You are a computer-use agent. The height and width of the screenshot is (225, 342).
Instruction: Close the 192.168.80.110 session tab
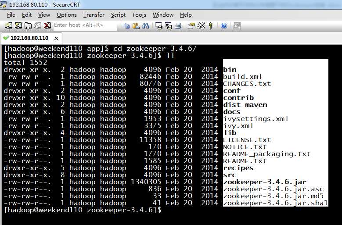[56, 38]
